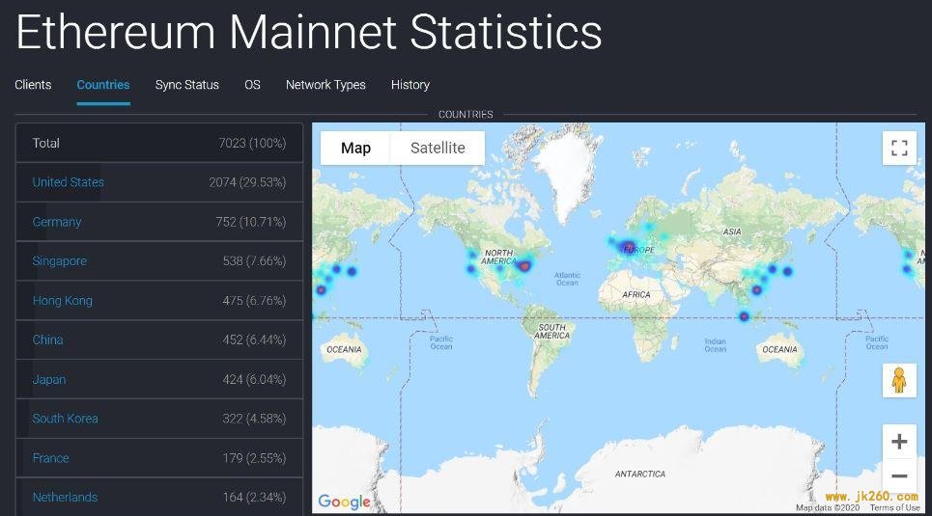Switch map to Satellite view
This screenshot has height=516, width=932.
tap(438, 148)
